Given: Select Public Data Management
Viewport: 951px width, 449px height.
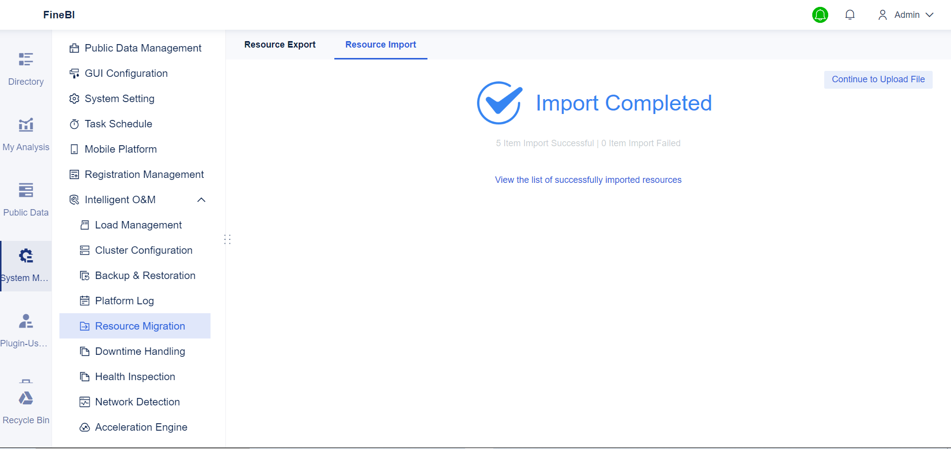Looking at the screenshot, I should [x=143, y=48].
